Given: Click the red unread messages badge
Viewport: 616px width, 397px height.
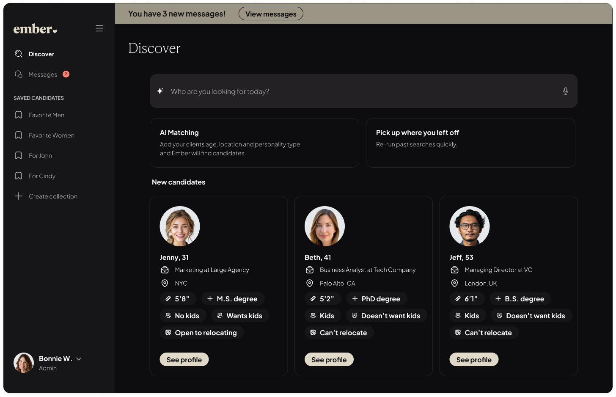Looking at the screenshot, I should pyautogui.click(x=66, y=74).
